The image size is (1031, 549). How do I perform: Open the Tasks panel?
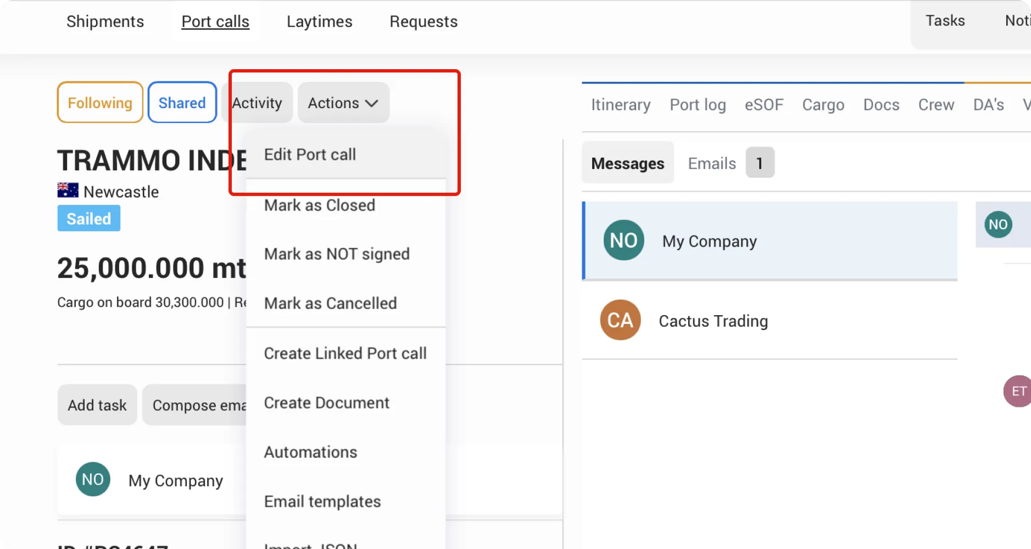[x=945, y=20]
